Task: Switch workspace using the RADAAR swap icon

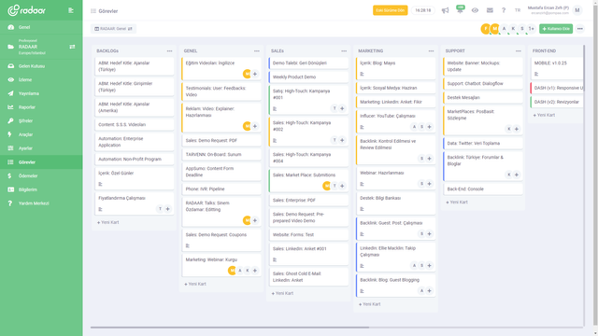Action: tap(72, 47)
